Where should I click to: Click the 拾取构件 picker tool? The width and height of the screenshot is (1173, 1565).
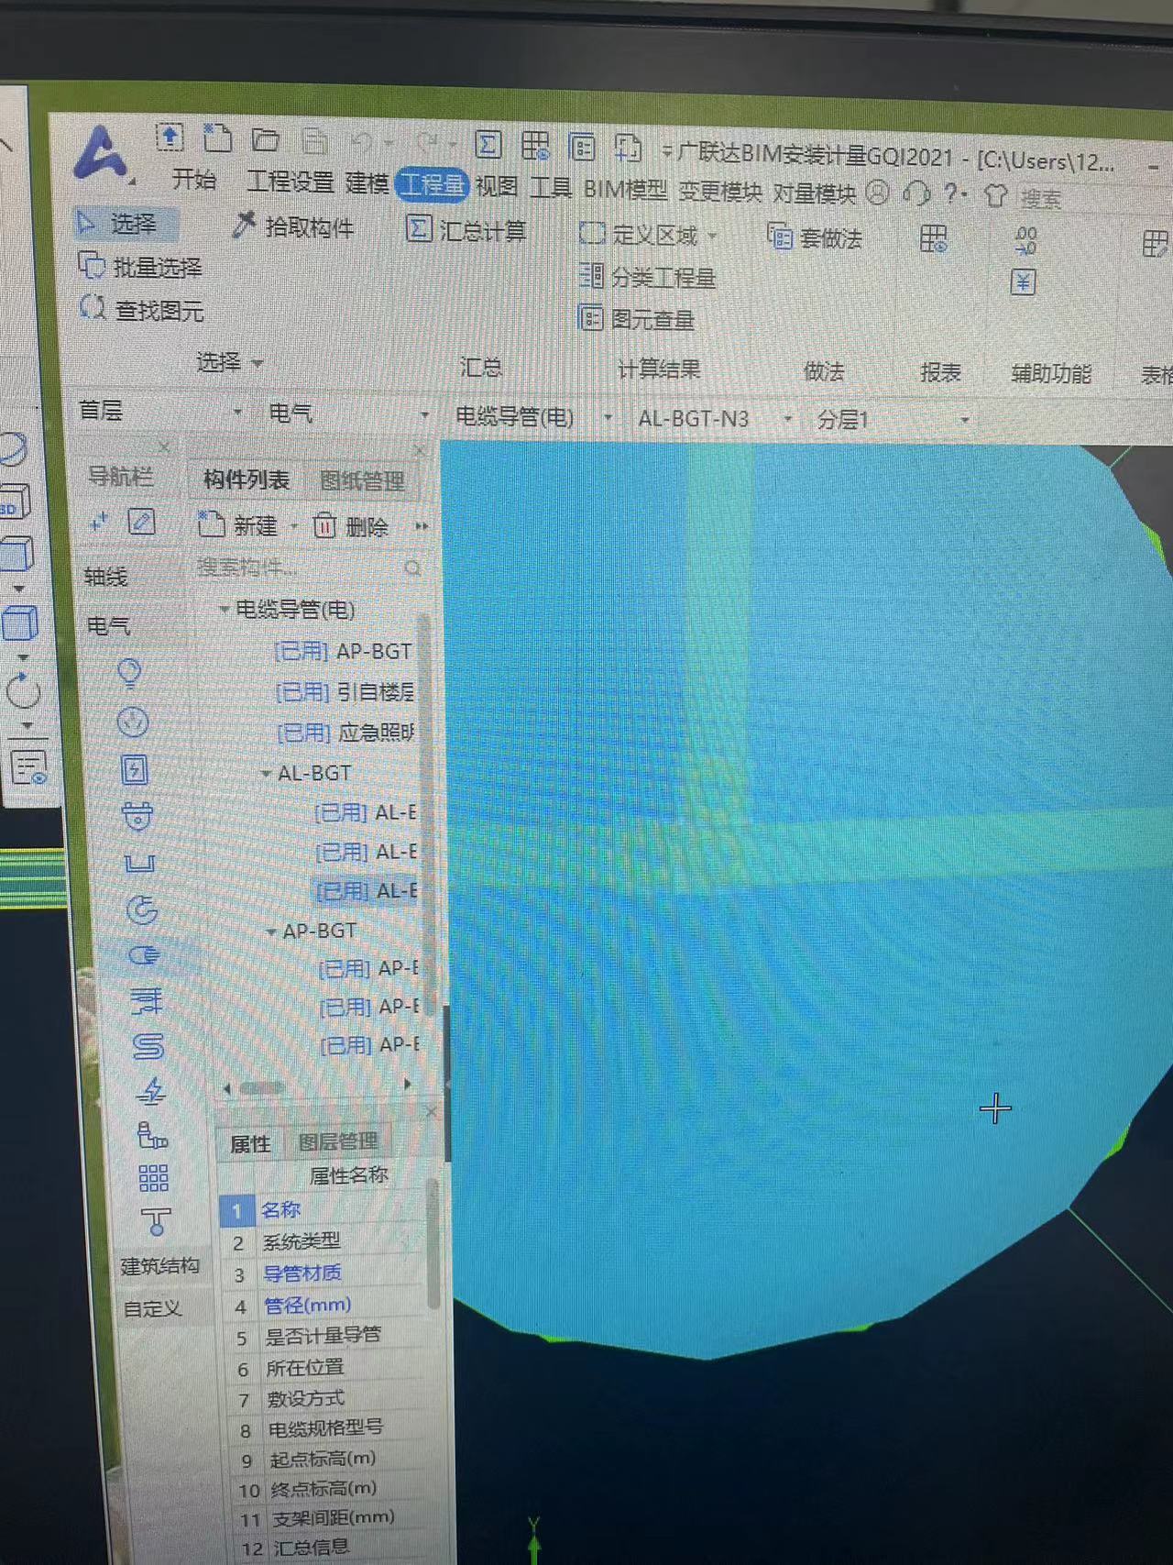point(292,226)
